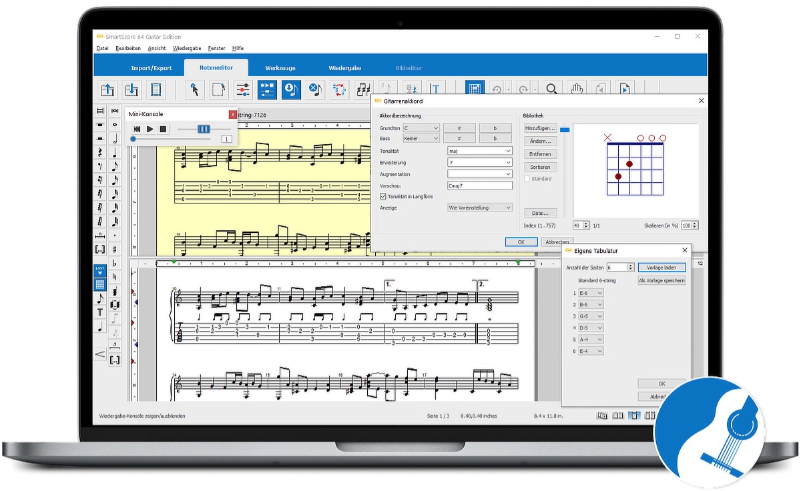Open the Anzahl der Saiten dropdown
This screenshot has height=491, width=801.
tap(619, 267)
